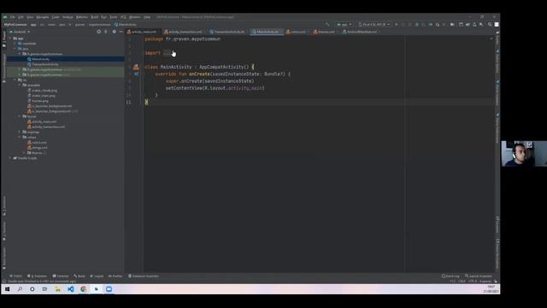547x308 pixels.
Task: Click the webcam video thumbnail of presenter
Action: (524, 154)
